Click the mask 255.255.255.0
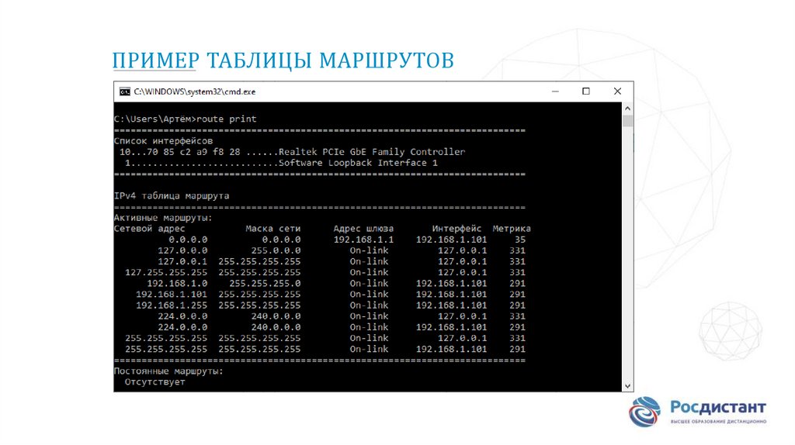 [266, 284]
